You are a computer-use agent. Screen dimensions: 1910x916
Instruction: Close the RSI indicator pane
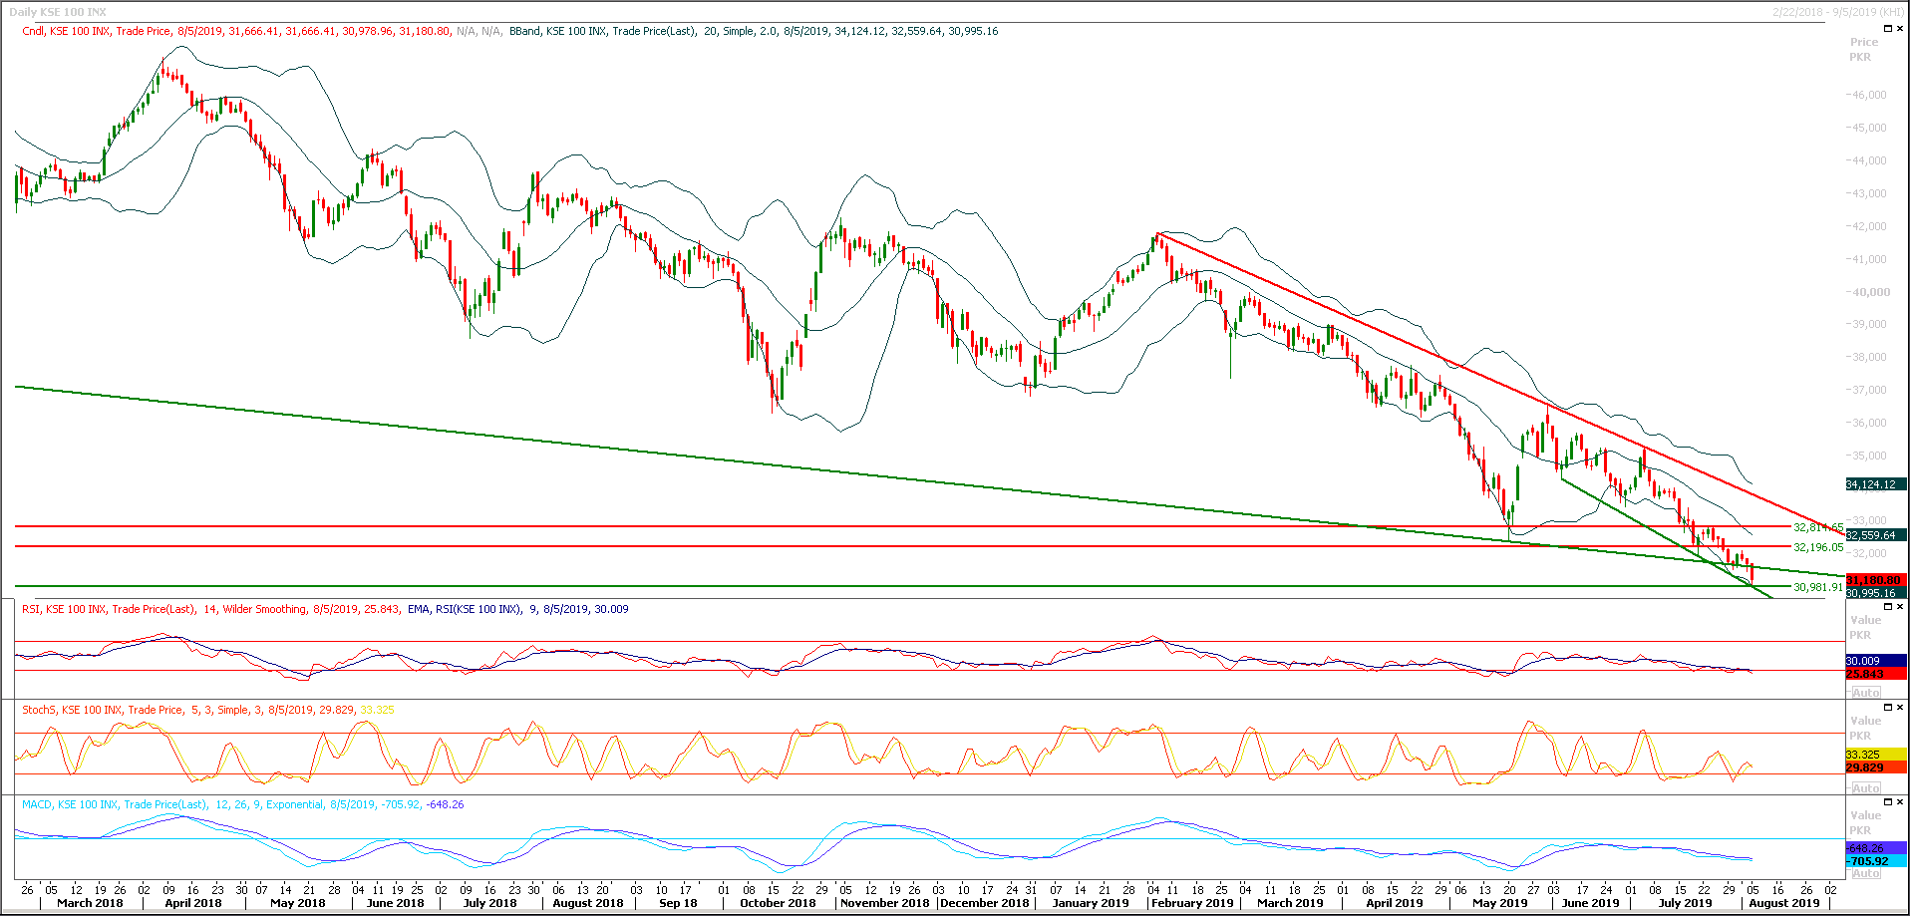[1900, 606]
